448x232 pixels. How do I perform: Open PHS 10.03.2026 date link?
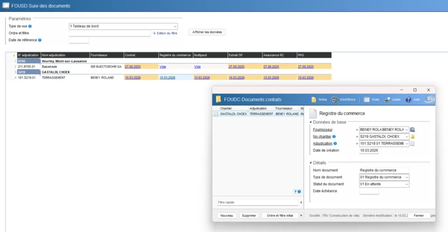(305, 78)
